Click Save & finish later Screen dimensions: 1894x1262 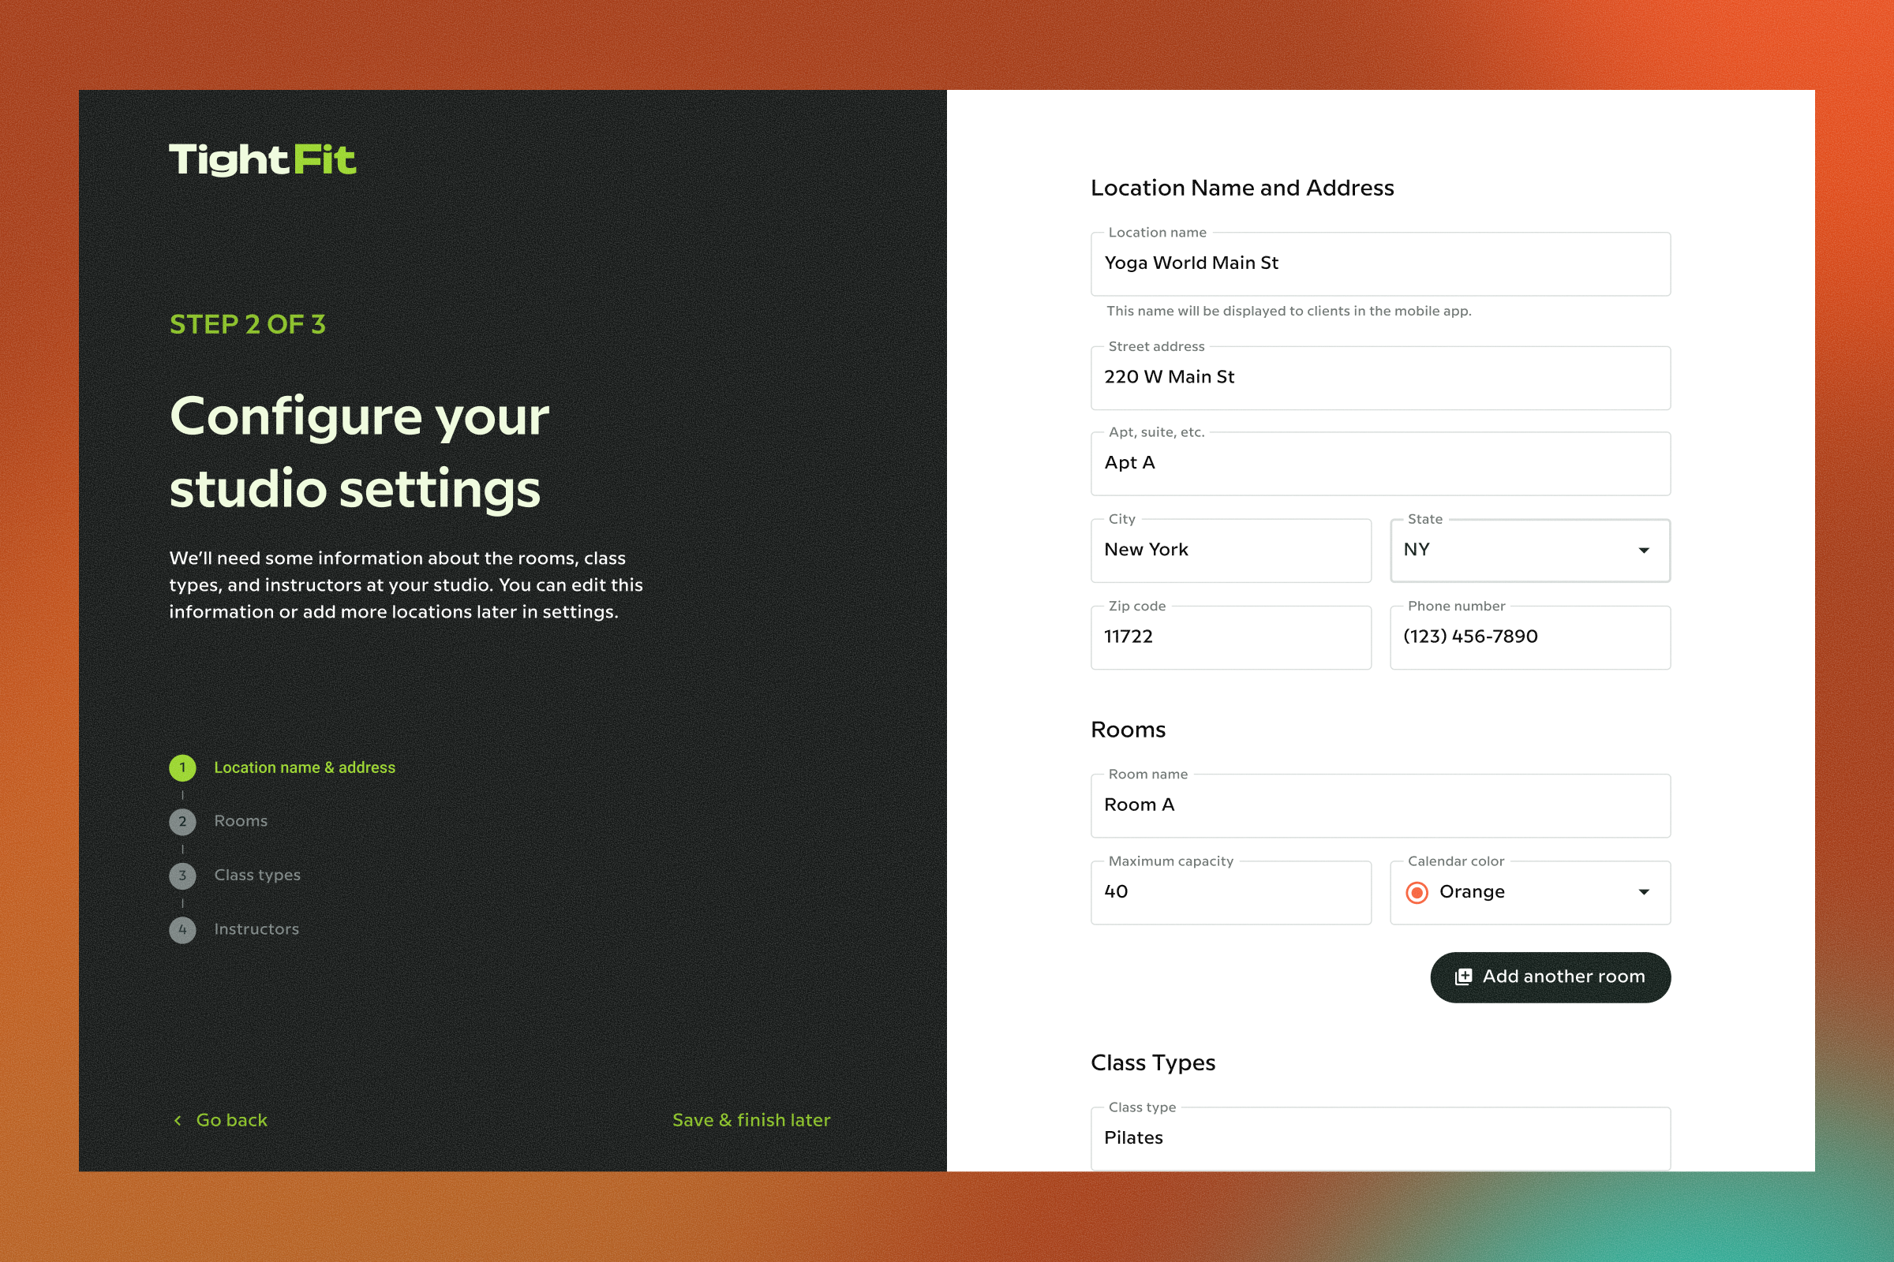coord(751,1120)
